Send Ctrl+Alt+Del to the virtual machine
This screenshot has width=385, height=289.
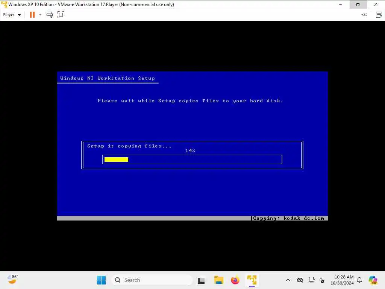click(50, 15)
